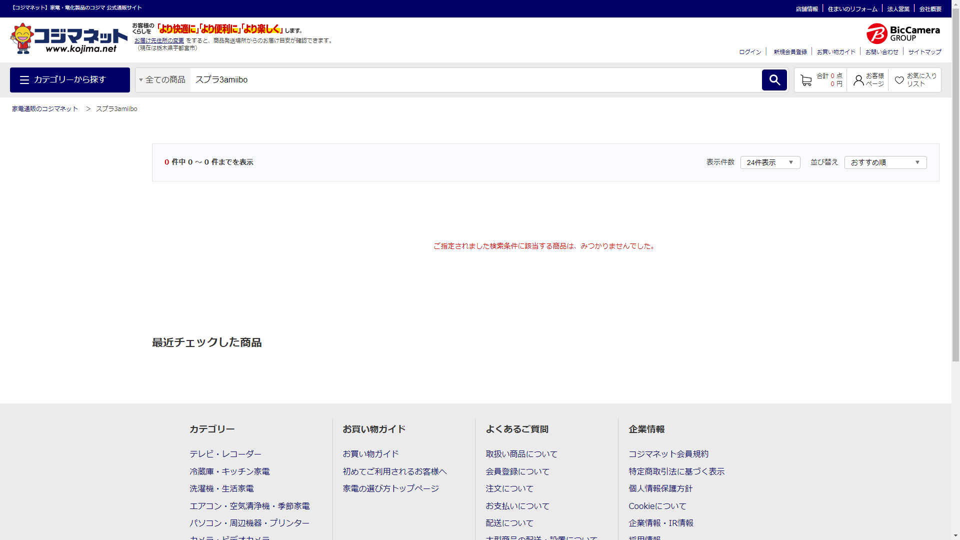Open the テレビ・レコーダー footer category link
This screenshot has width=960, height=540.
pyautogui.click(x=225, y=454)
